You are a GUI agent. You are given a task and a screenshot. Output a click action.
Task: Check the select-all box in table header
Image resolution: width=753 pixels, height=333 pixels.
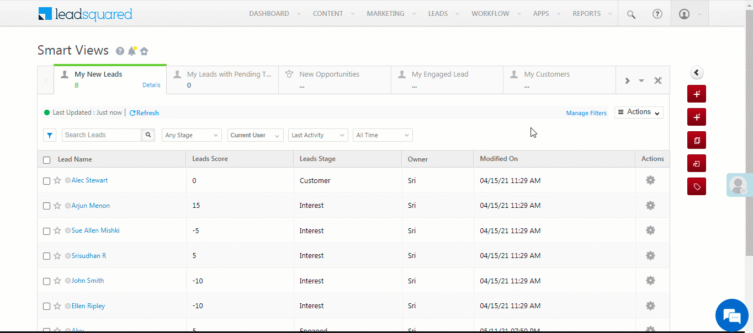coord(46,159)
